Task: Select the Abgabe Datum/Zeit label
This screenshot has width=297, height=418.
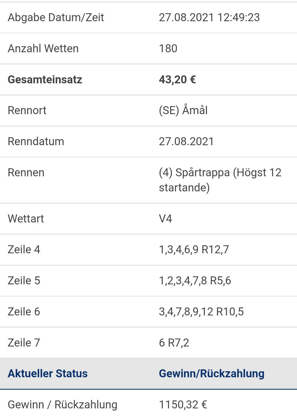Action: click(x=56, y=18)
